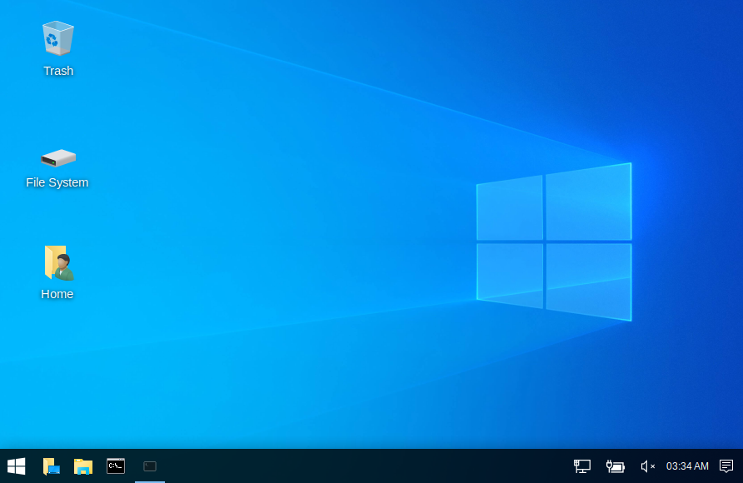743x483 pixels.
Task: Open the Trash desktop icon
Action: 57,38
